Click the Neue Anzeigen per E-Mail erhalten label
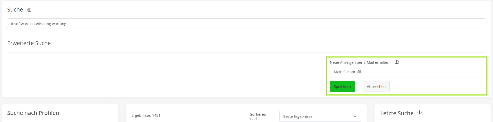Viewport: 493px width, 122px height. (360, 62)
